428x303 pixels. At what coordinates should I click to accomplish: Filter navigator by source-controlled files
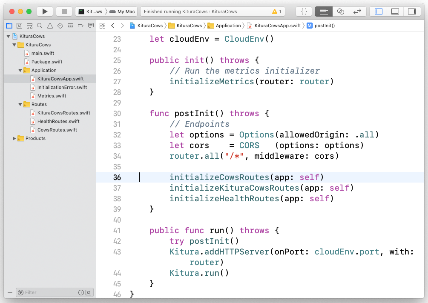[x=89, y=293]
